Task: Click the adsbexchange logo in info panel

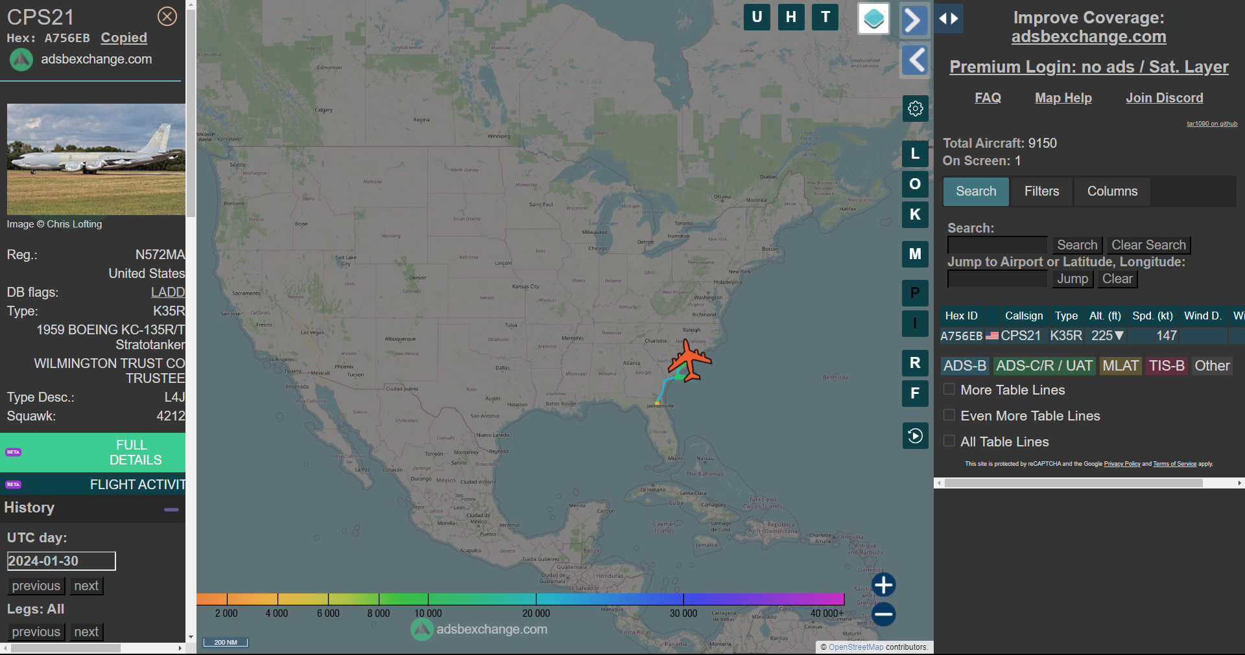Action: 21,60
